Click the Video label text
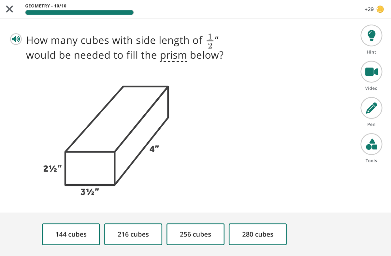Image resolution: width=391 pixels, height=256 pixels. [x=371, y=88]
